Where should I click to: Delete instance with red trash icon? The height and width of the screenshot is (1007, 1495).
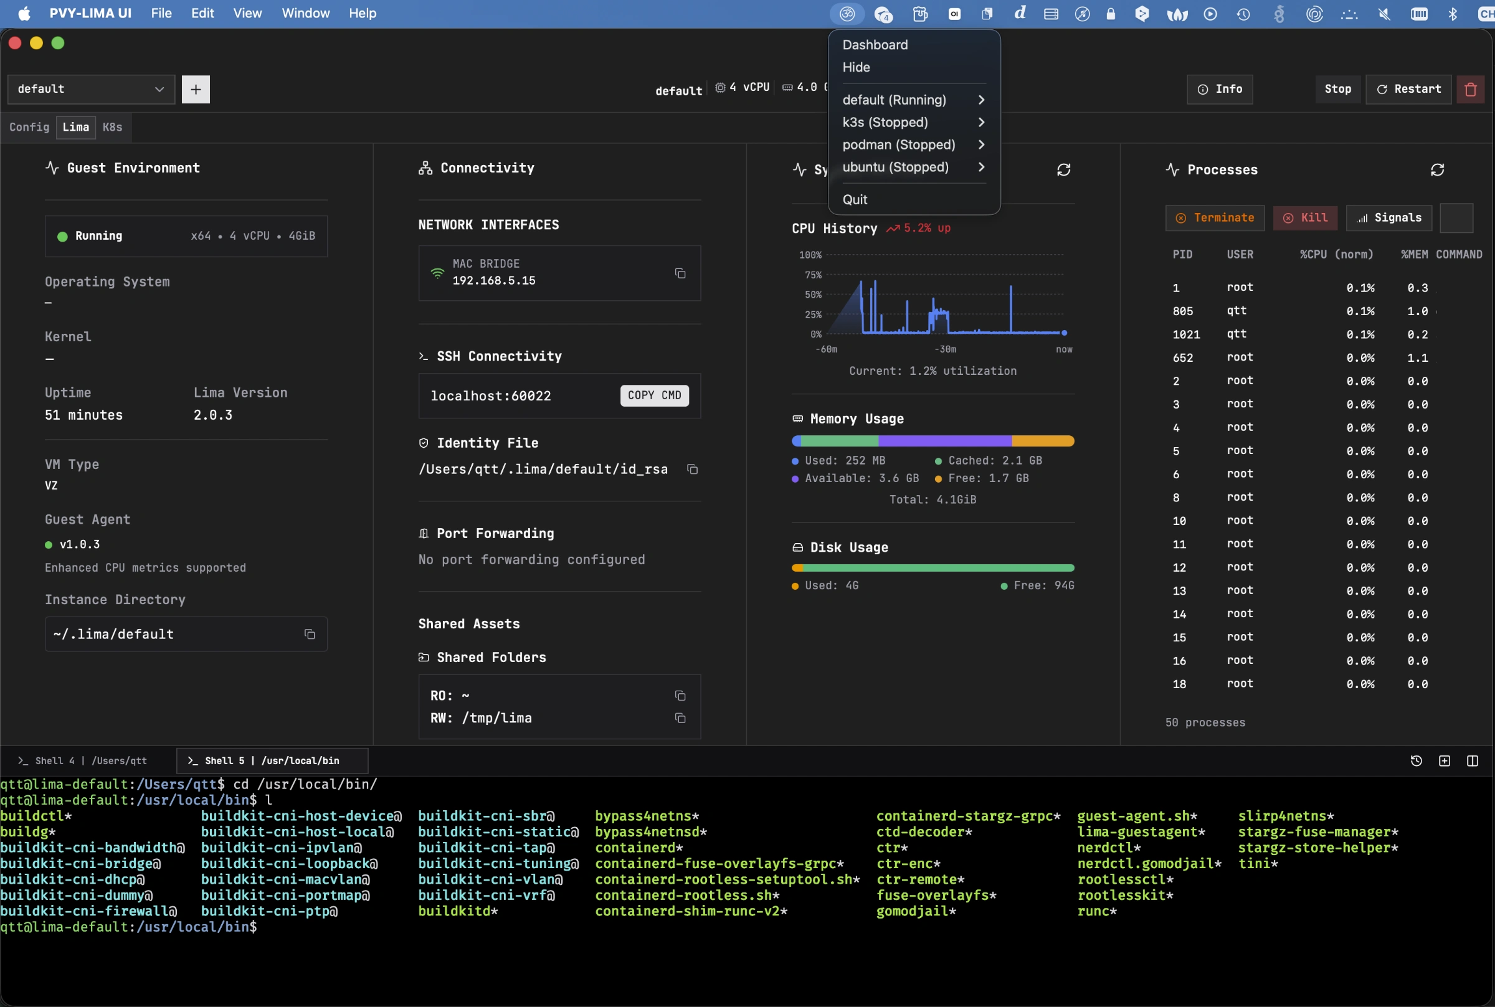click(x=1471, y=89)
